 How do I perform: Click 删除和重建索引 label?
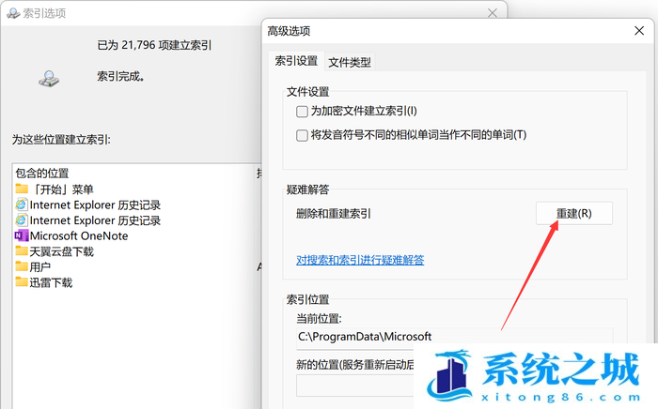[334, 214]
